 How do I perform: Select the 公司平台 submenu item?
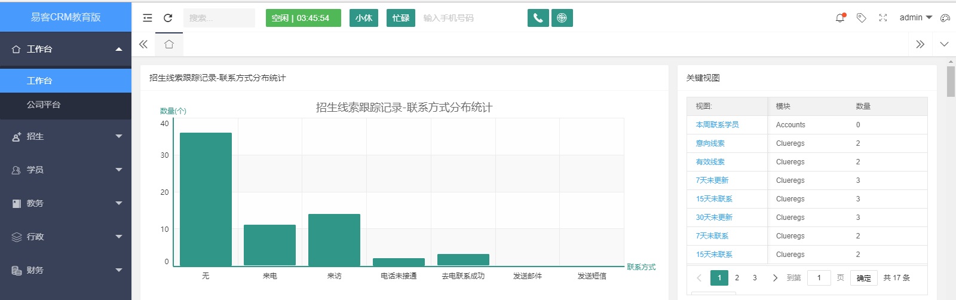(x=66, y=105)
